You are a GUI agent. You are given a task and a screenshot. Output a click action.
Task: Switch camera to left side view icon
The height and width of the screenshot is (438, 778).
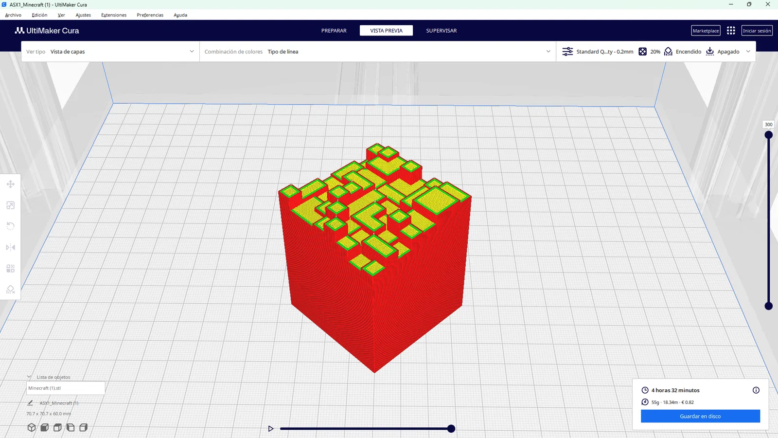coord(71,427)
